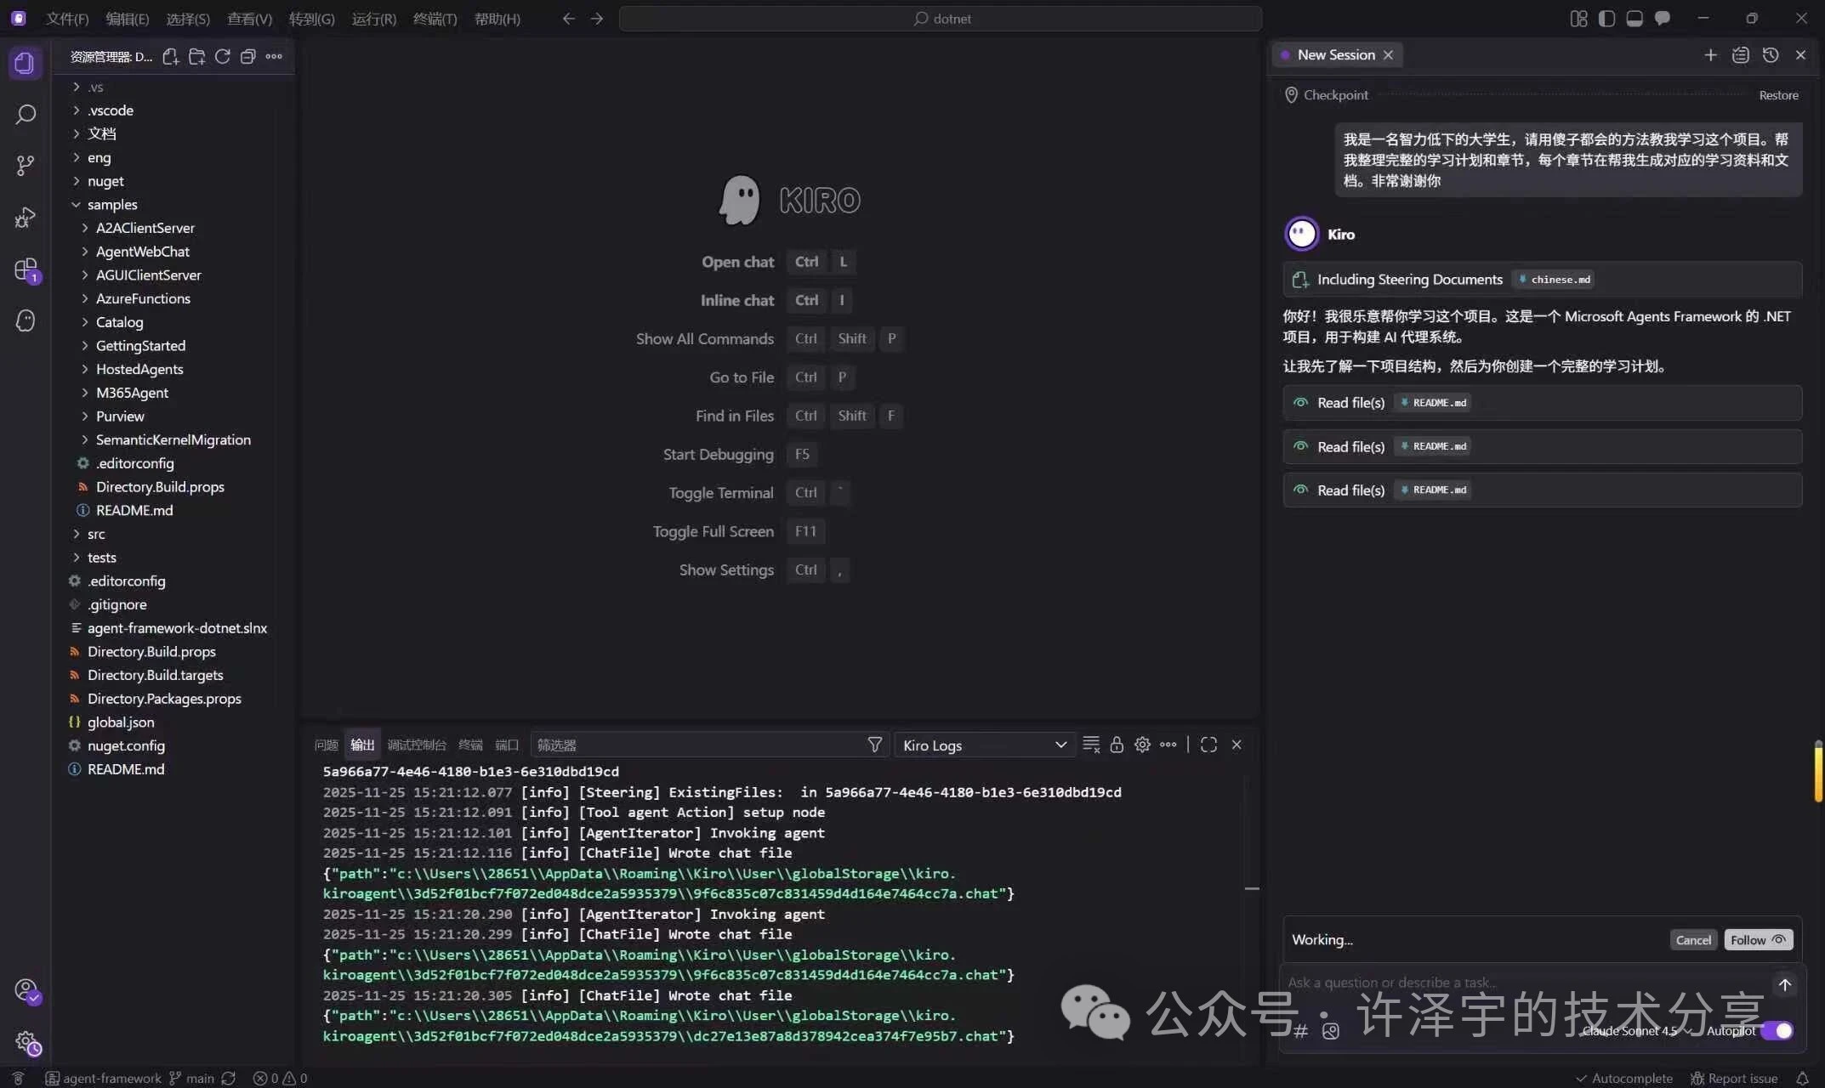Open Search in activity bar
1825x1088 pixels.
click(26, 114)
